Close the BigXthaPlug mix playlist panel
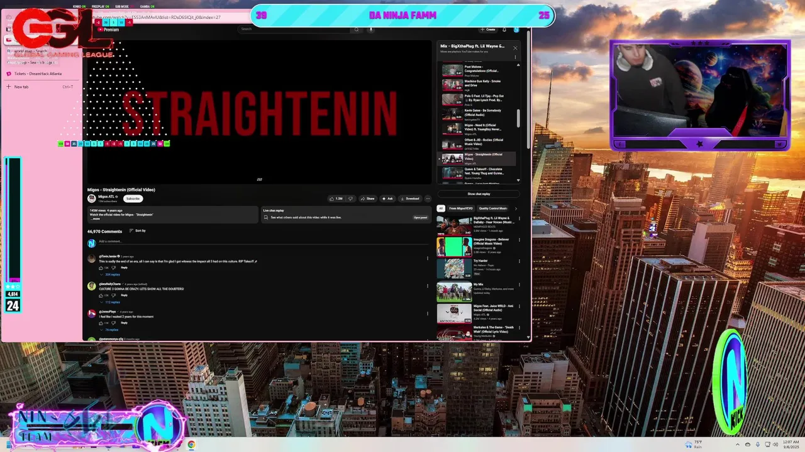 (x=515, y=48)
